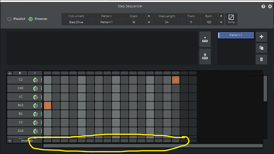Click the C3 note label

tap(20, 122)
